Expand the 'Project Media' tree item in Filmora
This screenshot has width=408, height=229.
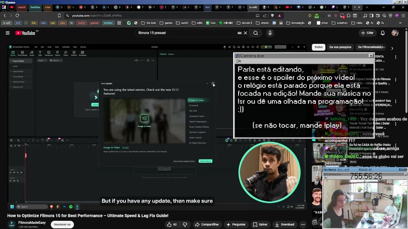(11, 61)
